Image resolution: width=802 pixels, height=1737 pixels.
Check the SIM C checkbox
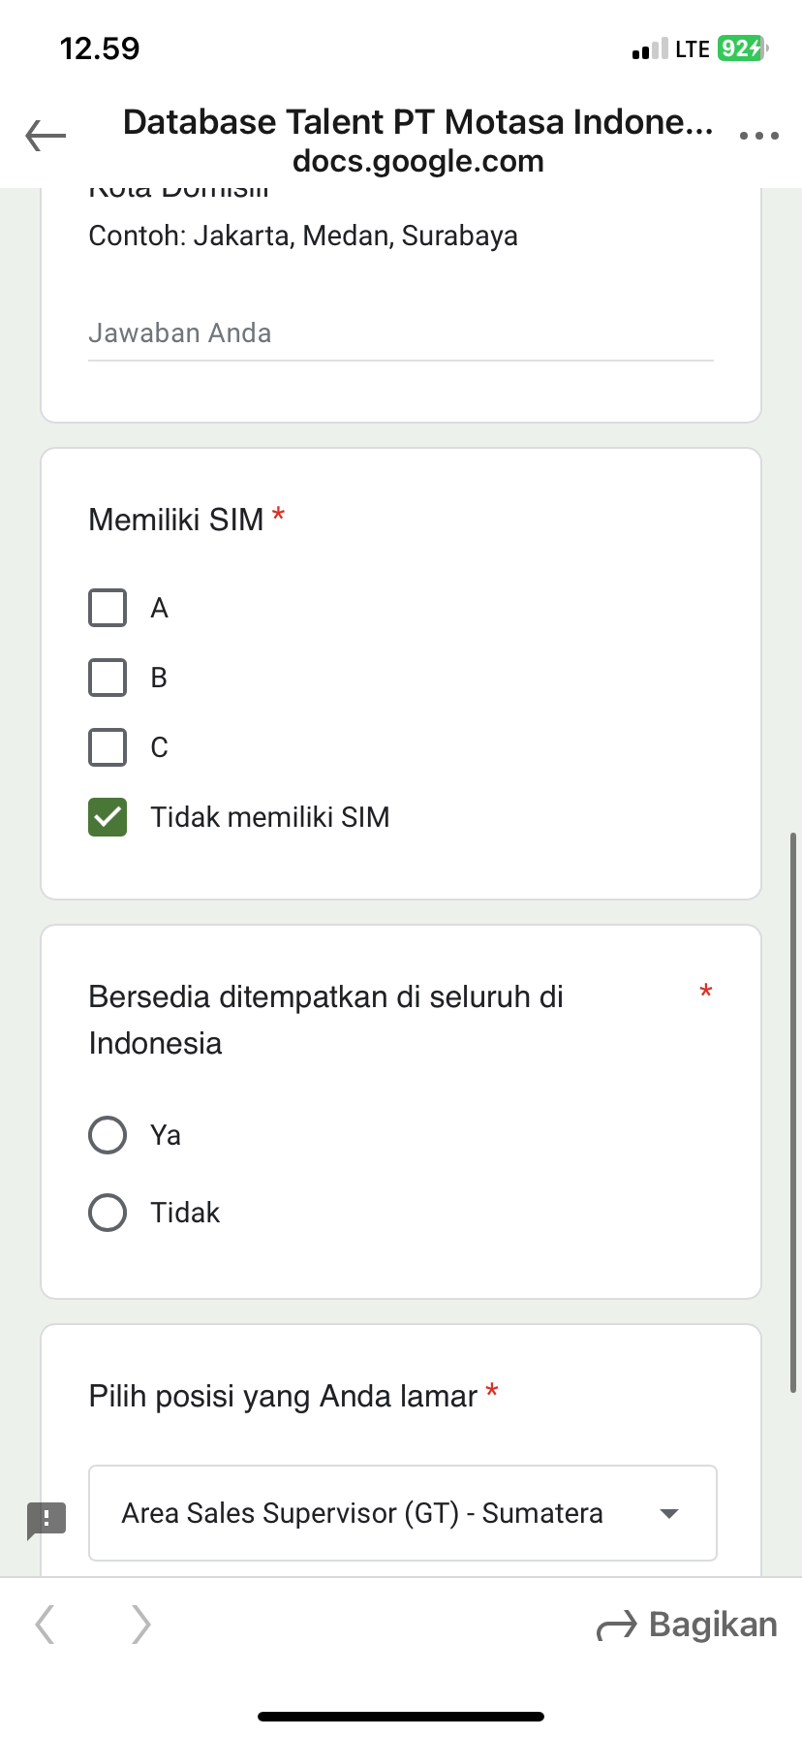(x=108, y=747)
